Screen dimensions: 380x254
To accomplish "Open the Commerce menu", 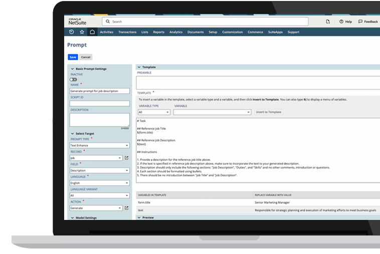I will (x=256, y=32).
